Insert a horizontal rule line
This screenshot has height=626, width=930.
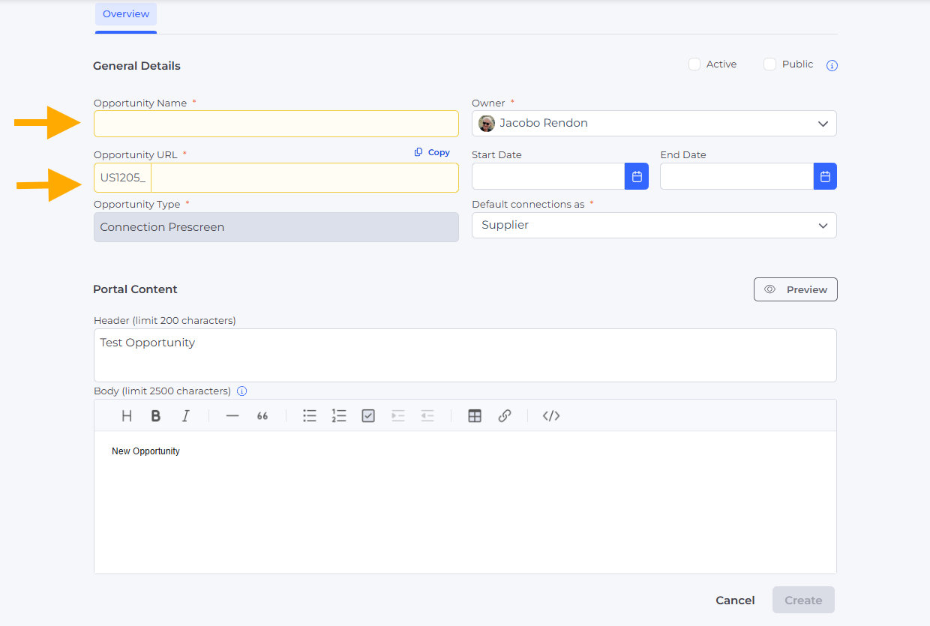click(x=232, y=416)
